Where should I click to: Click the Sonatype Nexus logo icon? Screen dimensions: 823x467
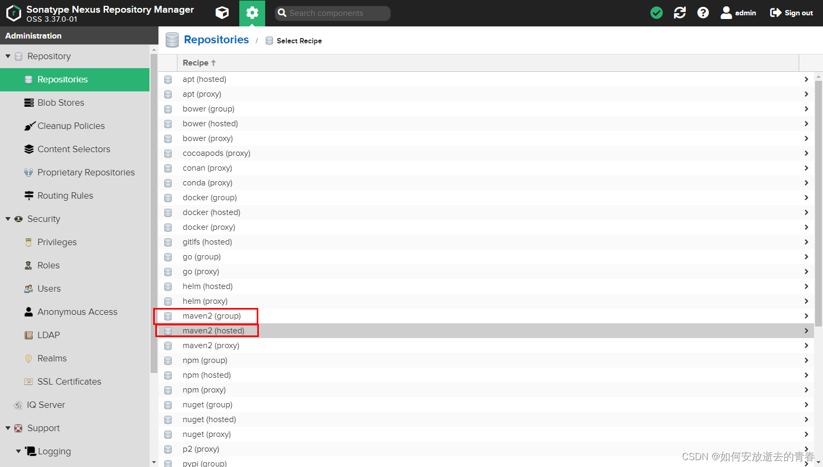(13, 13)
